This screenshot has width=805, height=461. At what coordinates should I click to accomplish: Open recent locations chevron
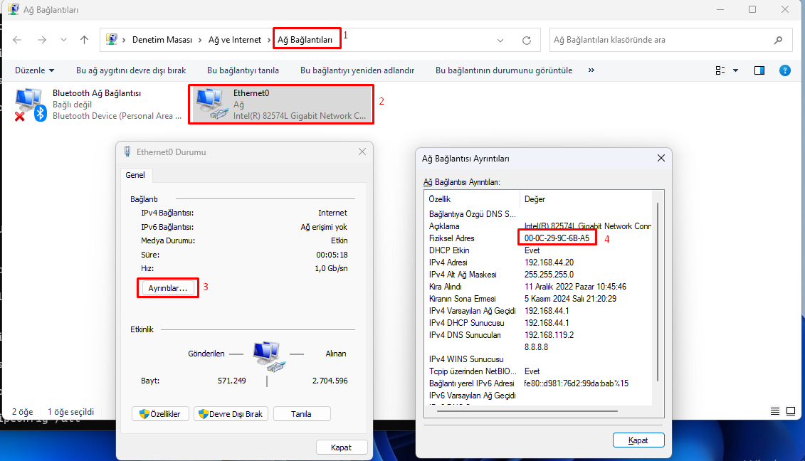pos(63,40)
